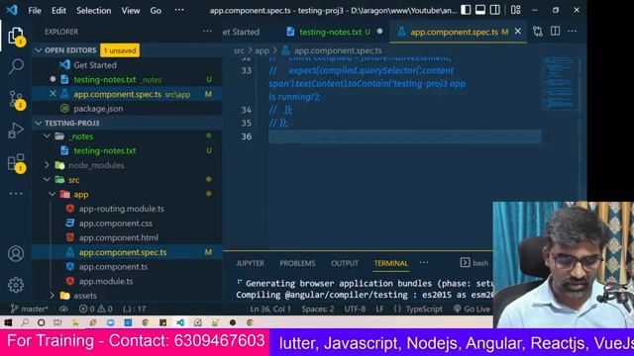Open app.component.html file

[119, 237]
